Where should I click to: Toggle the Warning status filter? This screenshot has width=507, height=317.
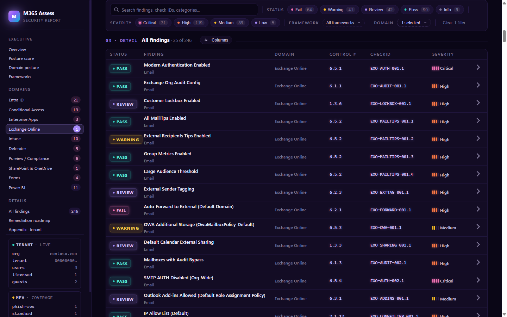pyautogui.click(x=339, y=10)
